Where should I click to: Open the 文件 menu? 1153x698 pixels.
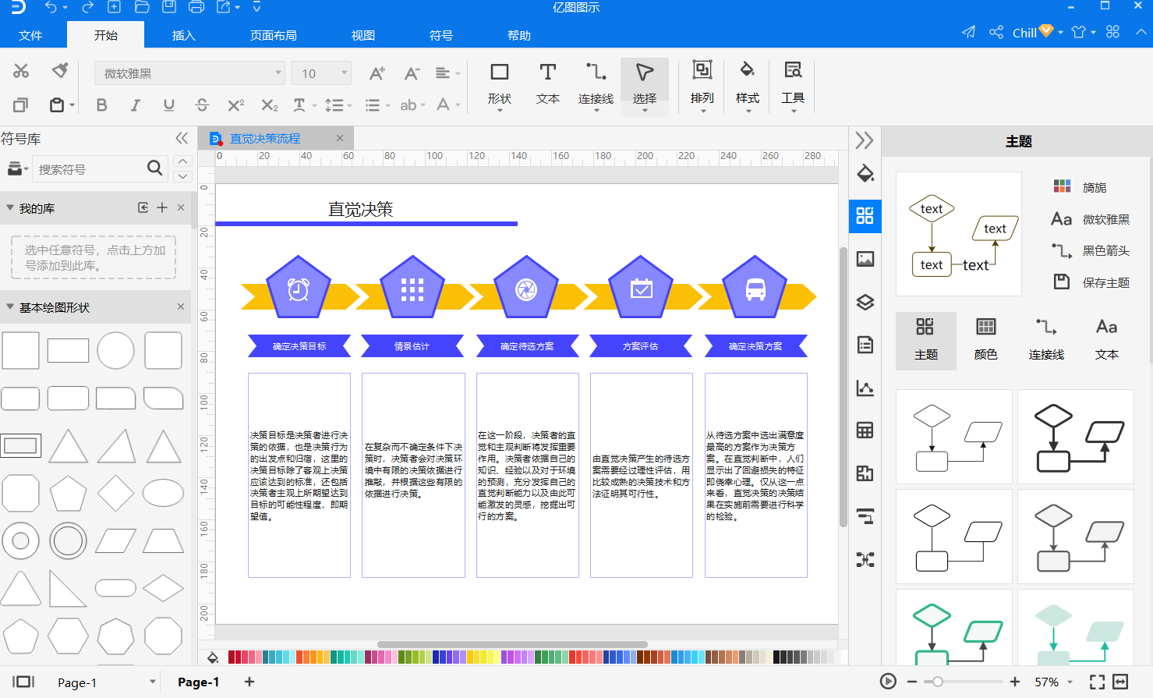point(30,35)
